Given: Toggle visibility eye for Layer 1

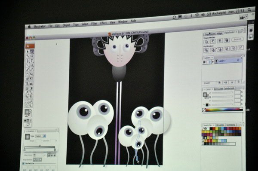Looking at the screenshot, I should 204,62.
